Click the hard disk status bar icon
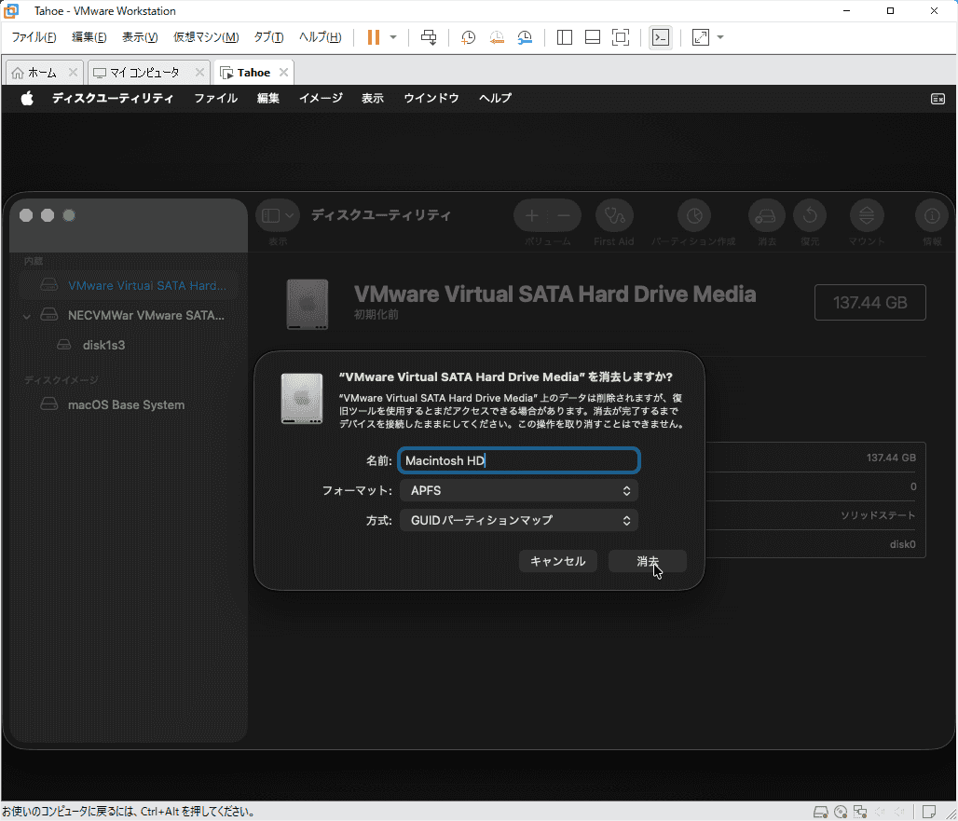958x821 pixels. point(821,811)
